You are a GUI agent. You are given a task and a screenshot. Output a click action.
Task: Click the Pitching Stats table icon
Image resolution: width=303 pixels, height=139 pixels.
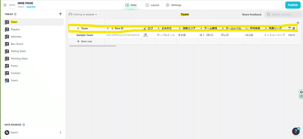[7, 59]
